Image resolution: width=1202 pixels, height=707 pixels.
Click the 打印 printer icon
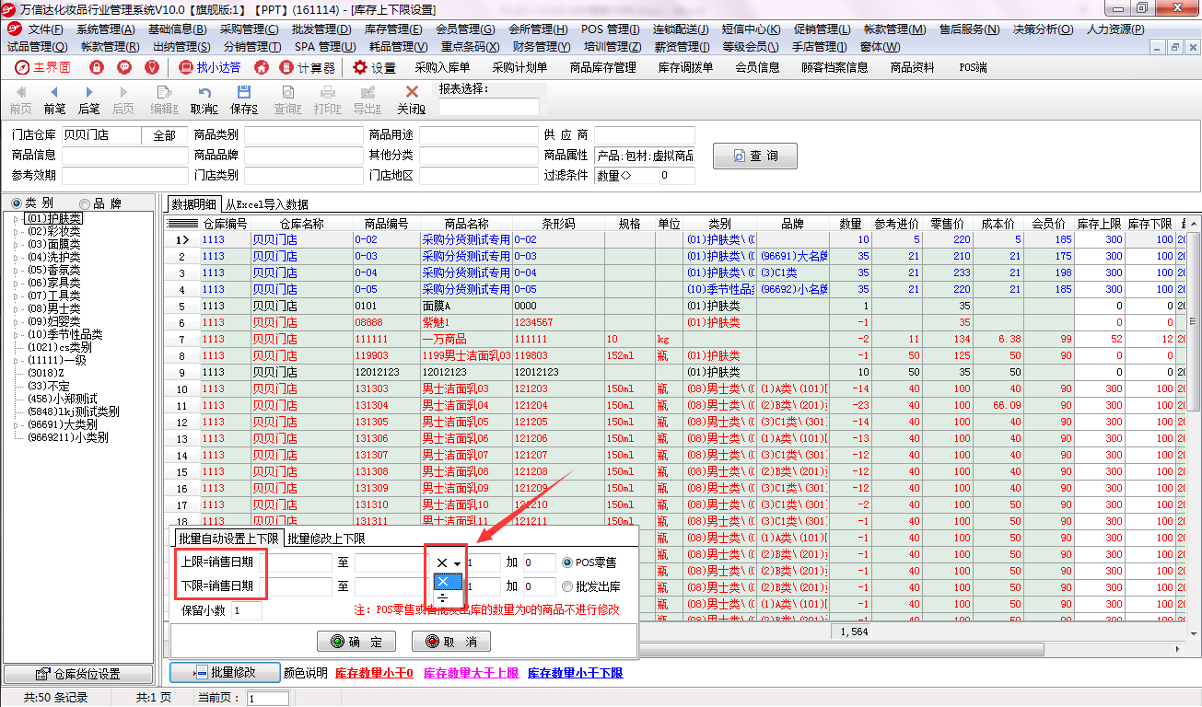(327, 99)
